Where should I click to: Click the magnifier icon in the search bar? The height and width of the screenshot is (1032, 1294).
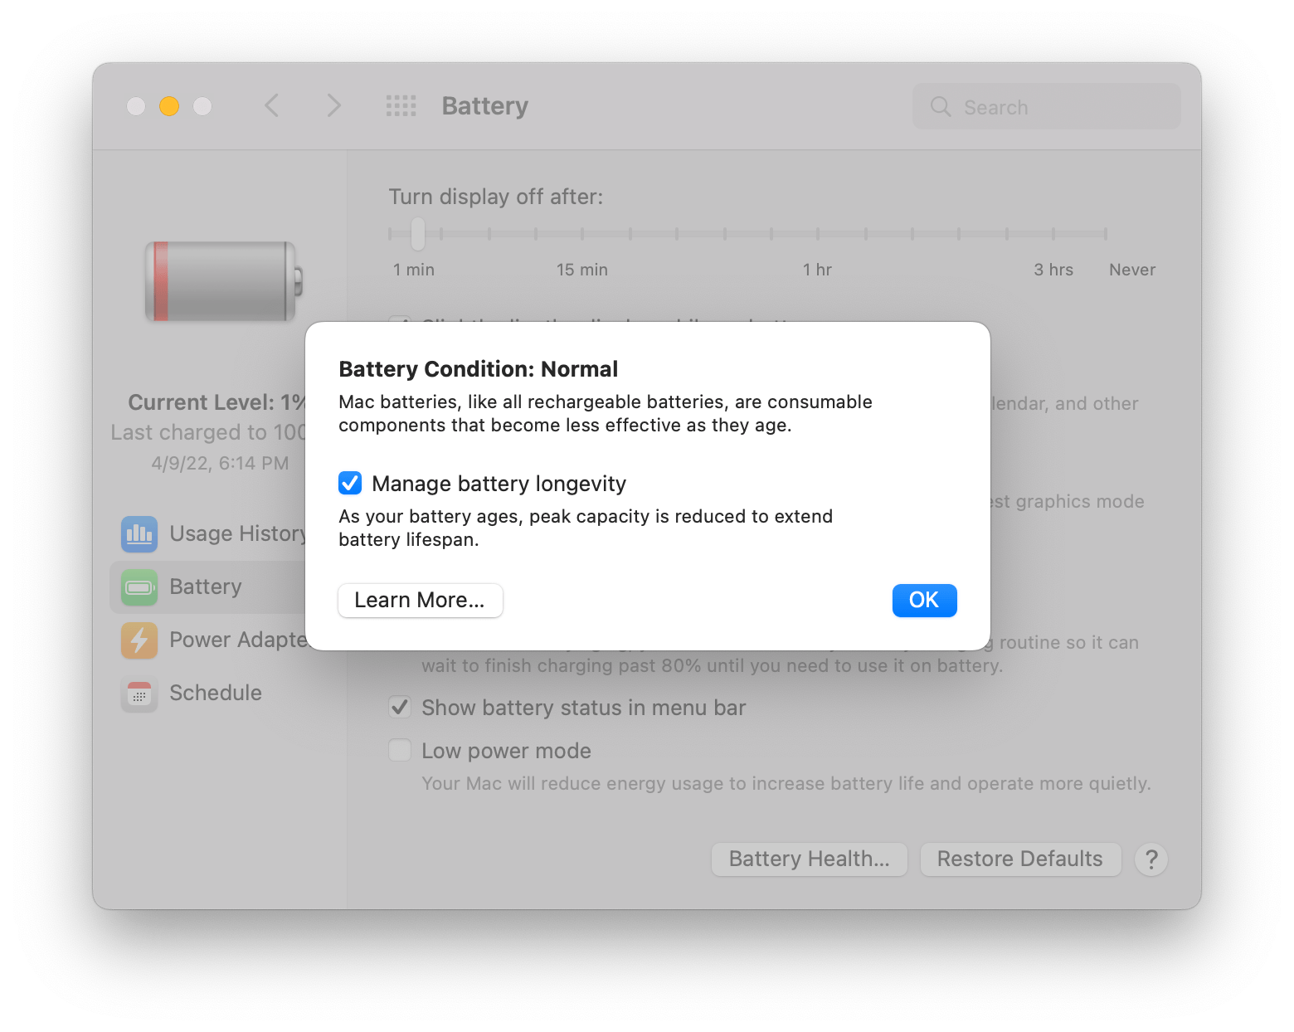pyautogui.click(x=940, y=107)
